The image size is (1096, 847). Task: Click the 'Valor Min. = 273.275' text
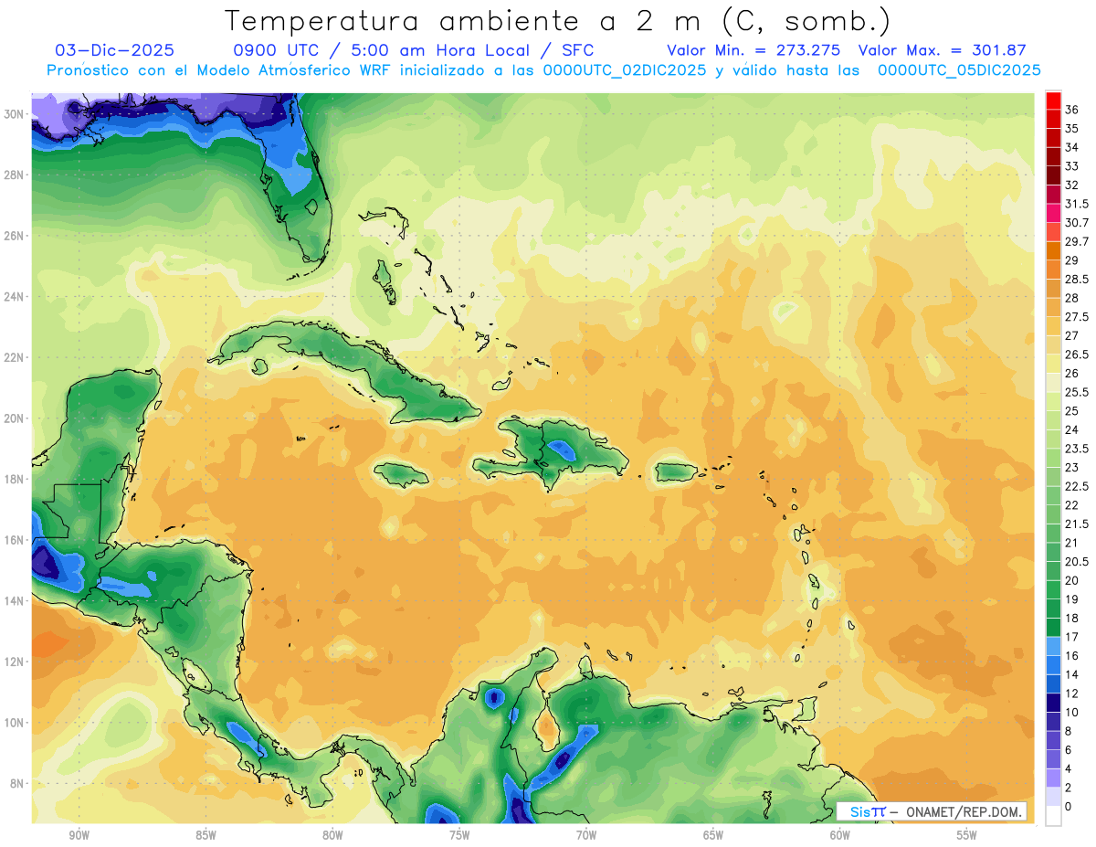(753, 50)
